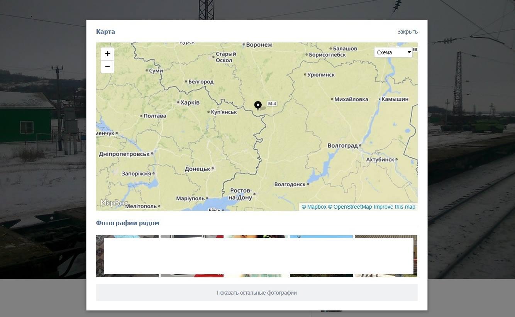Screen dimensions: 515x317
Task: Click the Волгоград city dot
Action: click(360, 146)
